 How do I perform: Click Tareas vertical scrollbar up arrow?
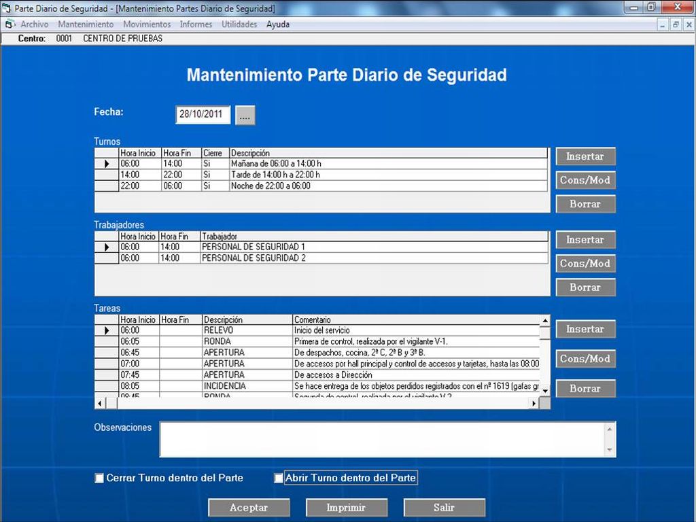click(544, 320)
